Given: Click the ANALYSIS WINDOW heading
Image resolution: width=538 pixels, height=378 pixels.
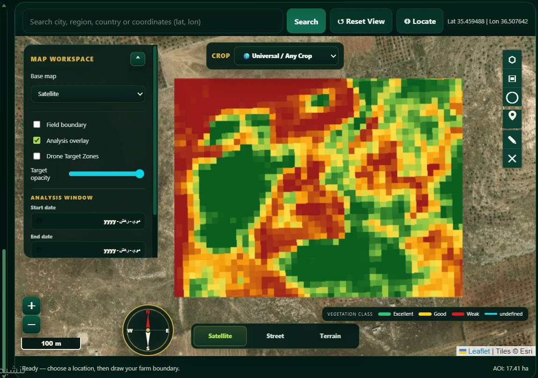Looking at the screenshot, I should (62, 198).
